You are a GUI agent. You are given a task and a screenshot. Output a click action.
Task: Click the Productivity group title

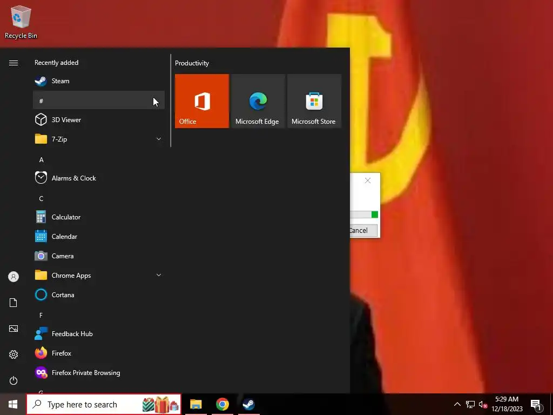coord(192,63)
